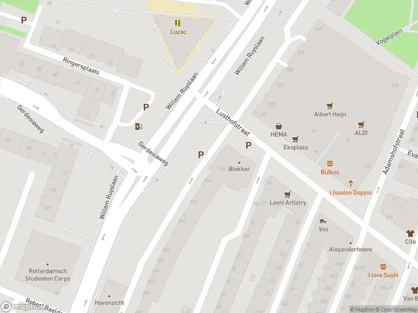This screenshot has height=313, width=418.
Task: Select the Blokker store label
Action: (239, 168)
